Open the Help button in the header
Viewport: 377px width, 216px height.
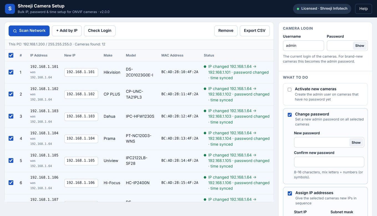click(x=363, y=9)
